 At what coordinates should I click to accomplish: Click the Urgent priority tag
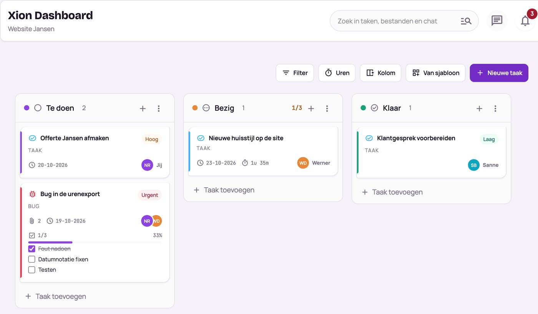pyautogui.click(x=150, y=195)
